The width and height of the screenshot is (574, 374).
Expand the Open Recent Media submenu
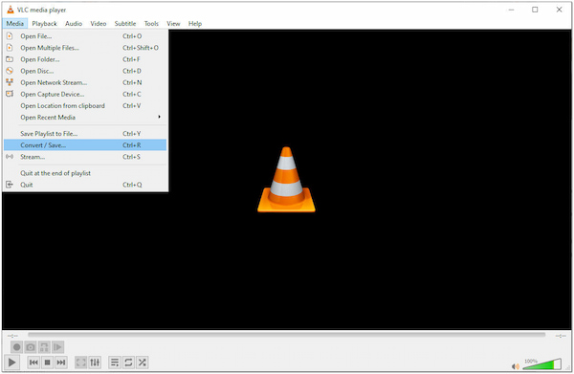[x=85, y=118]
